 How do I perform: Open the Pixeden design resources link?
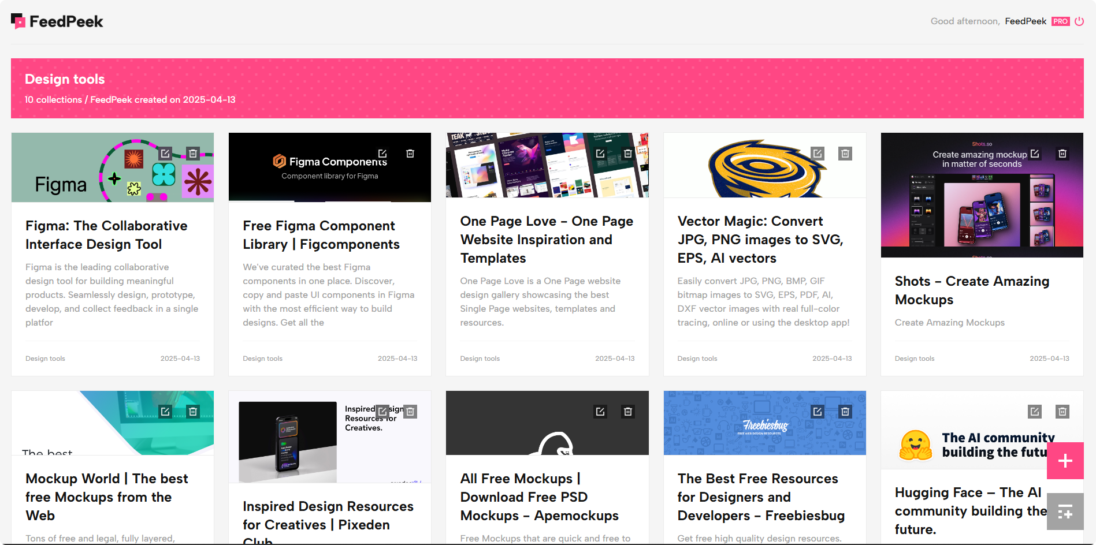coord(328,516)
